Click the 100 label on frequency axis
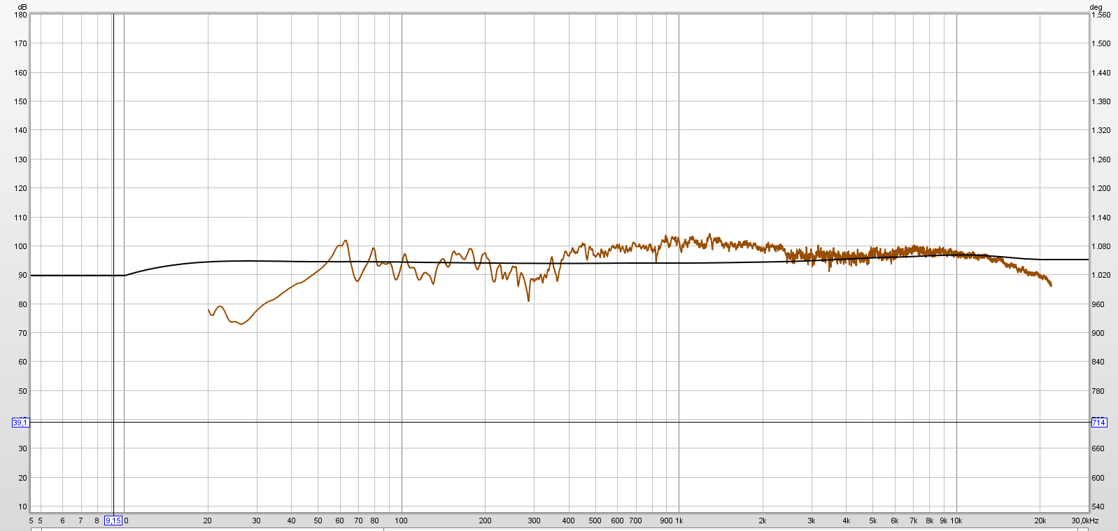The image size is (1118, 531). pyautogui.click(x=401, y=521)
